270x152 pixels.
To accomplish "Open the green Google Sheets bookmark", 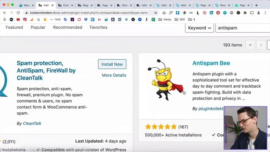I will tap(153, 19).
